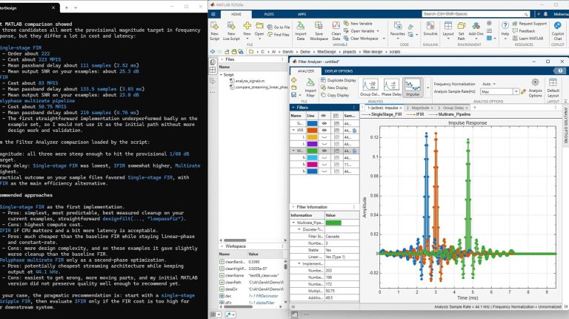The image size is (569, 319).
Task: Open Analysis Sample Rate dropdown
Action: click(516, 92)
